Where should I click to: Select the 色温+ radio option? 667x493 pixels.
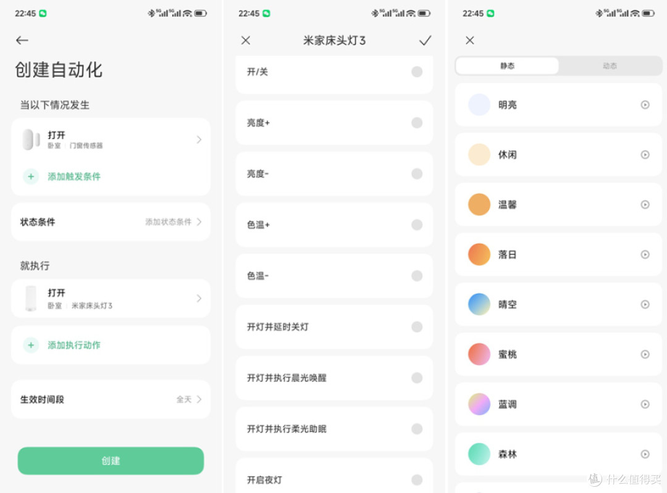click(417, 225)
